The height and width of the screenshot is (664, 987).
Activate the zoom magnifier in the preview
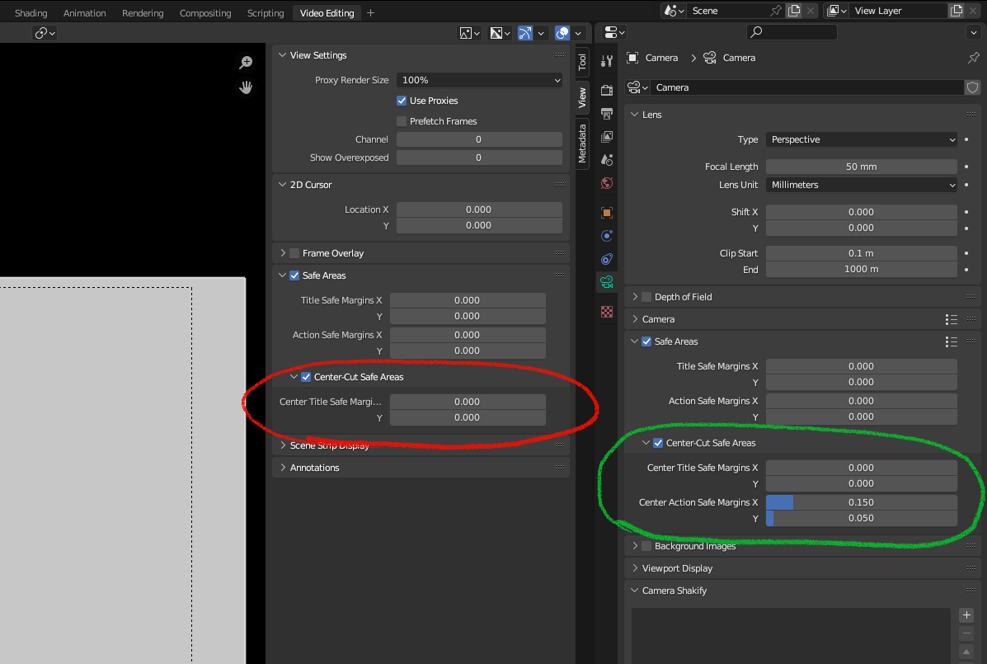click(245, 62)
